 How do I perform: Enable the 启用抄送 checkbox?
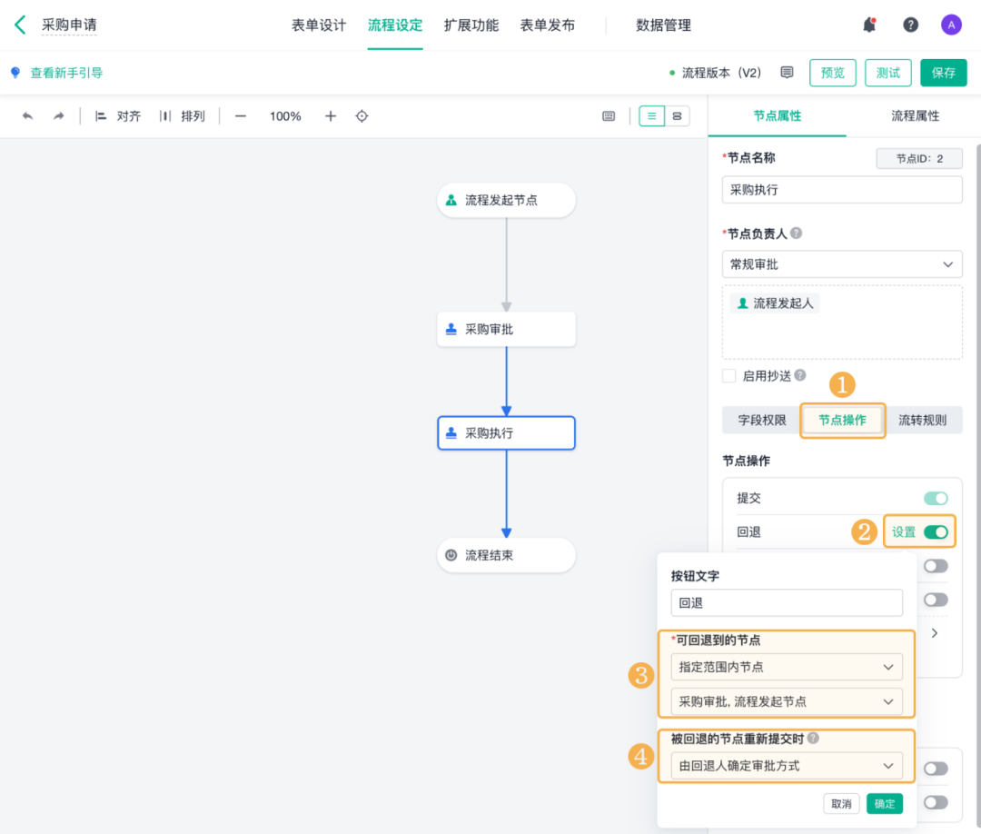[728, 375]
